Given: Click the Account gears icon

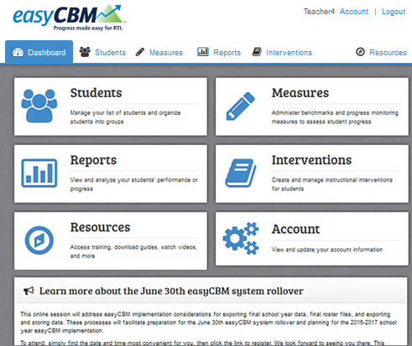Looking at the screenshot, I should coord(241,238).
